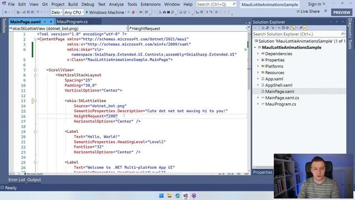355x200 pixels.
Task: Click the red Hot Reload flame icon
Action: [133, 12]
